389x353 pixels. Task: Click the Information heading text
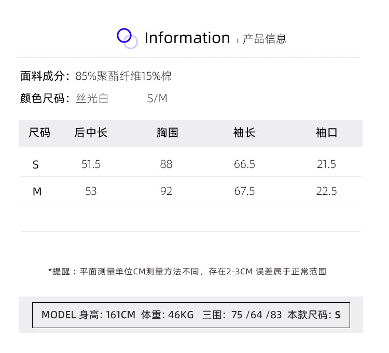coord(187,38)
